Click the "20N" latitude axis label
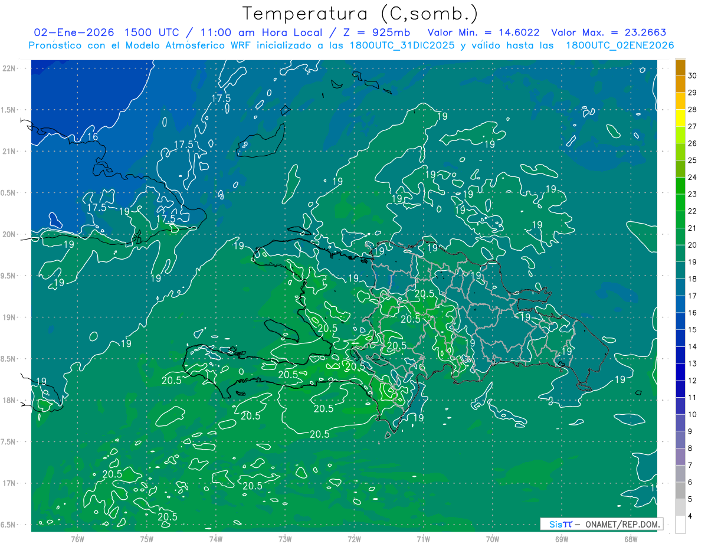The image size is (708, 547). (9, 234)
